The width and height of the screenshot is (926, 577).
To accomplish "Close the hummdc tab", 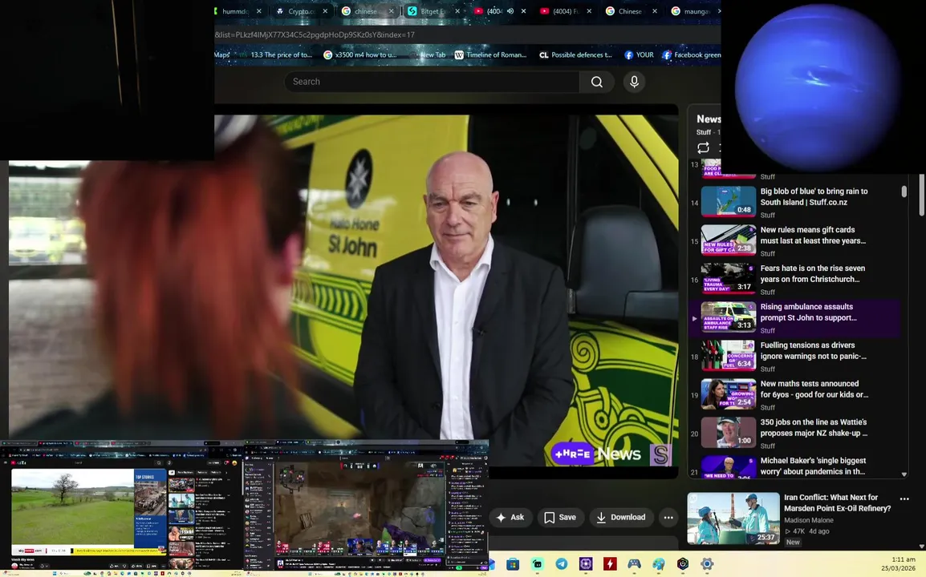I will click(x=258, y=11).
